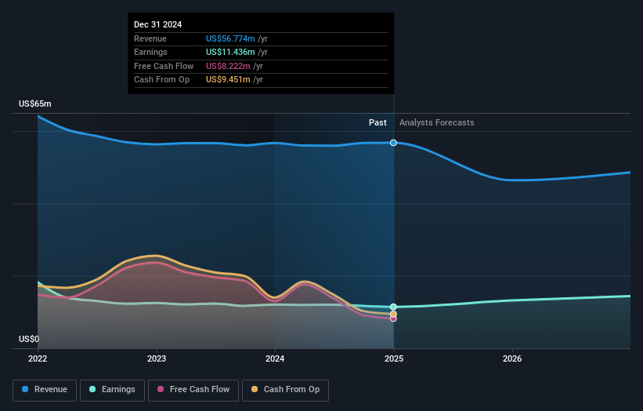Click the US$8.222m free cash flow value
The image size is (643, 411).
(228, 66)
